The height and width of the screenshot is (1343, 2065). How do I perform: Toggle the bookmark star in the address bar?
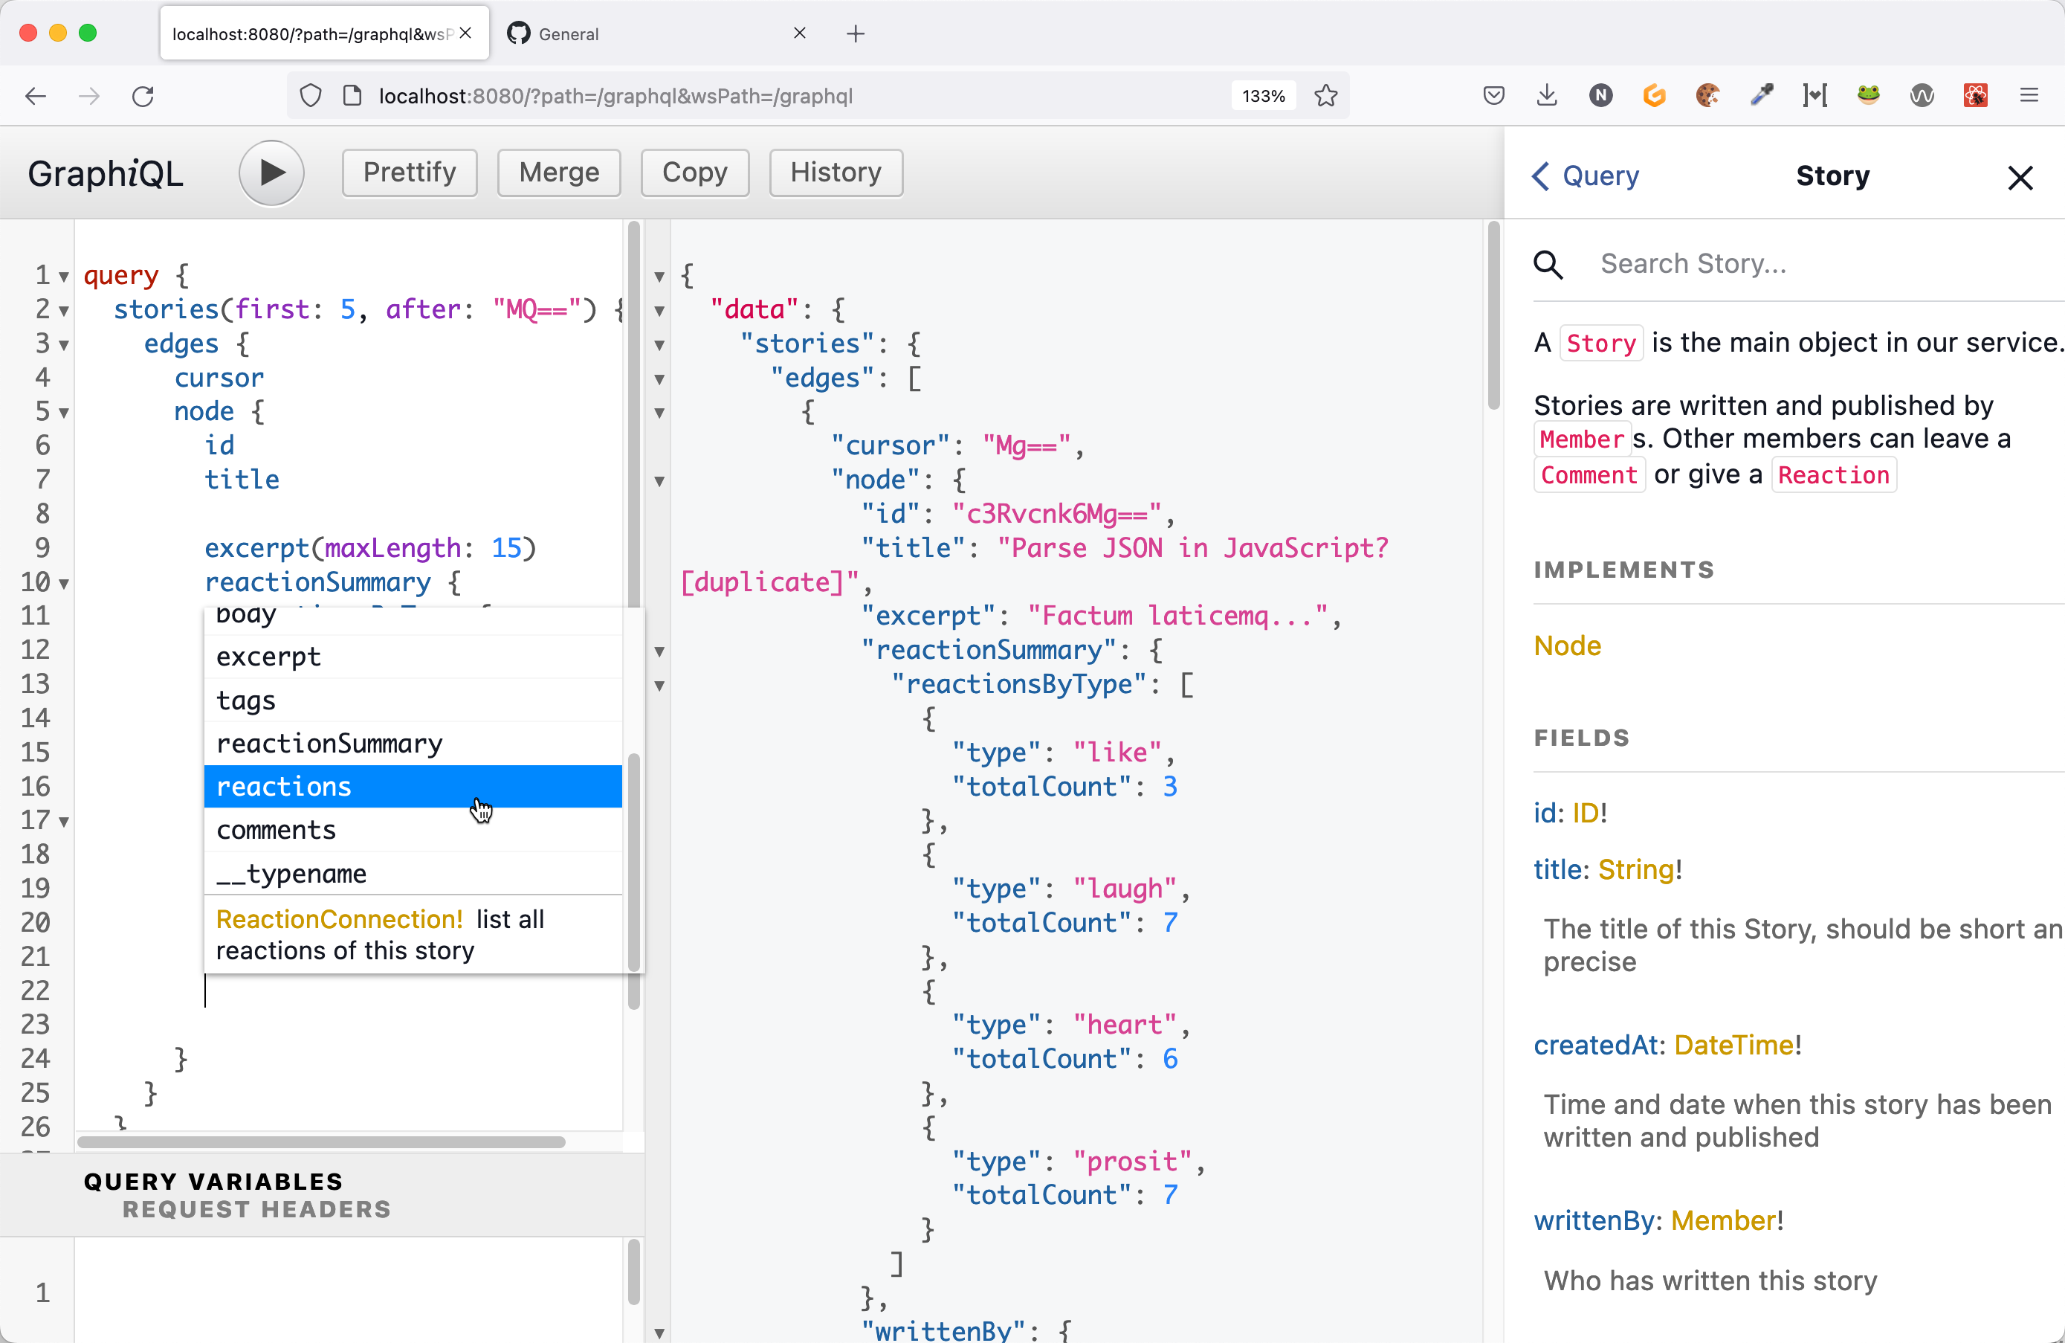(x=1327, y=95)
